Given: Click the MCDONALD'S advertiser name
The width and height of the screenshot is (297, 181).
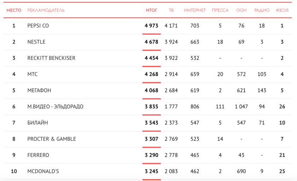Looking at the screenshot, I should (43, 171).
